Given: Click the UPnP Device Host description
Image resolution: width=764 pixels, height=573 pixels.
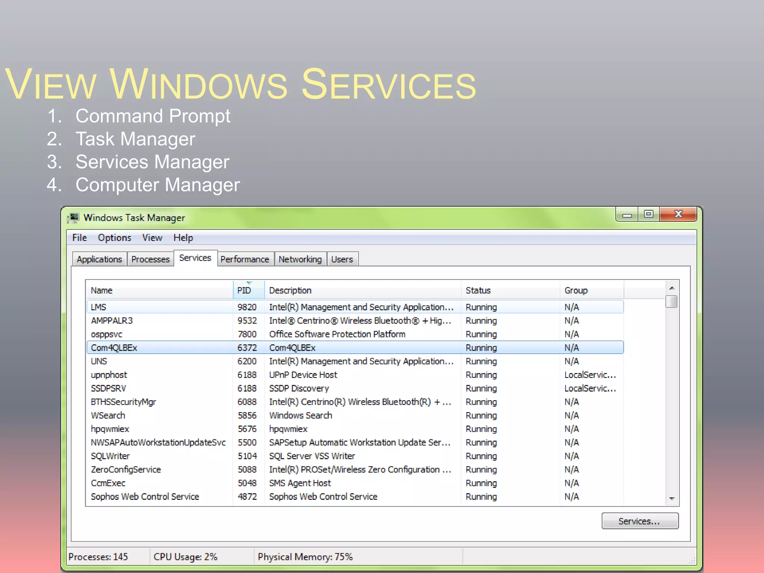Looking at the screenshot, I should coord(303,375).
